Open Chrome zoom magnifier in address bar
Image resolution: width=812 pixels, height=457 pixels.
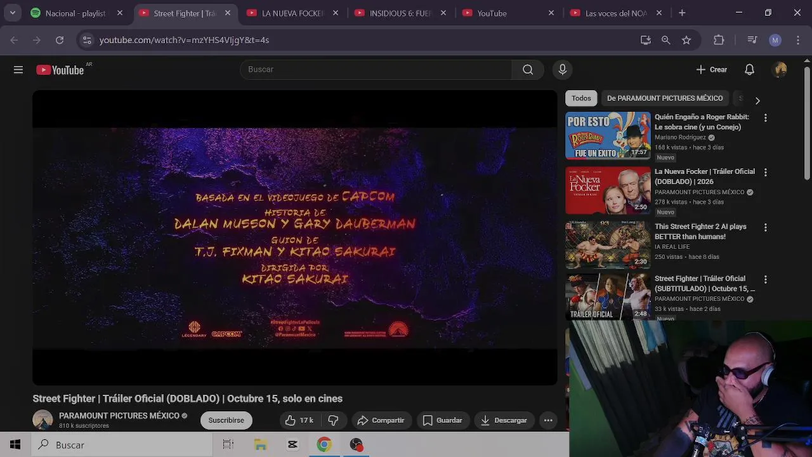click(x=665, y=40)
